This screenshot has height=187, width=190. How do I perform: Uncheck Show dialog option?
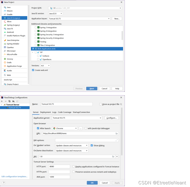(x=92, y=145)
